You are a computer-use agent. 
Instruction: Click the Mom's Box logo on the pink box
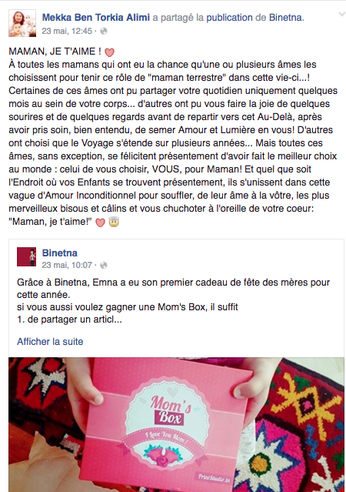[171, 410]
